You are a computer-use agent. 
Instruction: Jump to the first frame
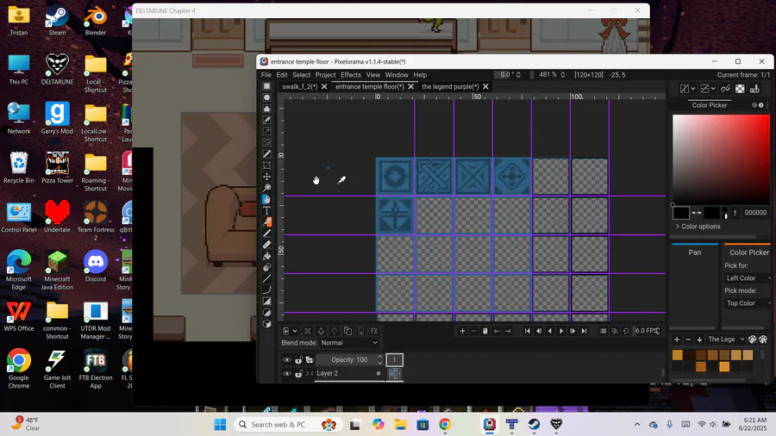pyautogui.click(x=527, y=331)
